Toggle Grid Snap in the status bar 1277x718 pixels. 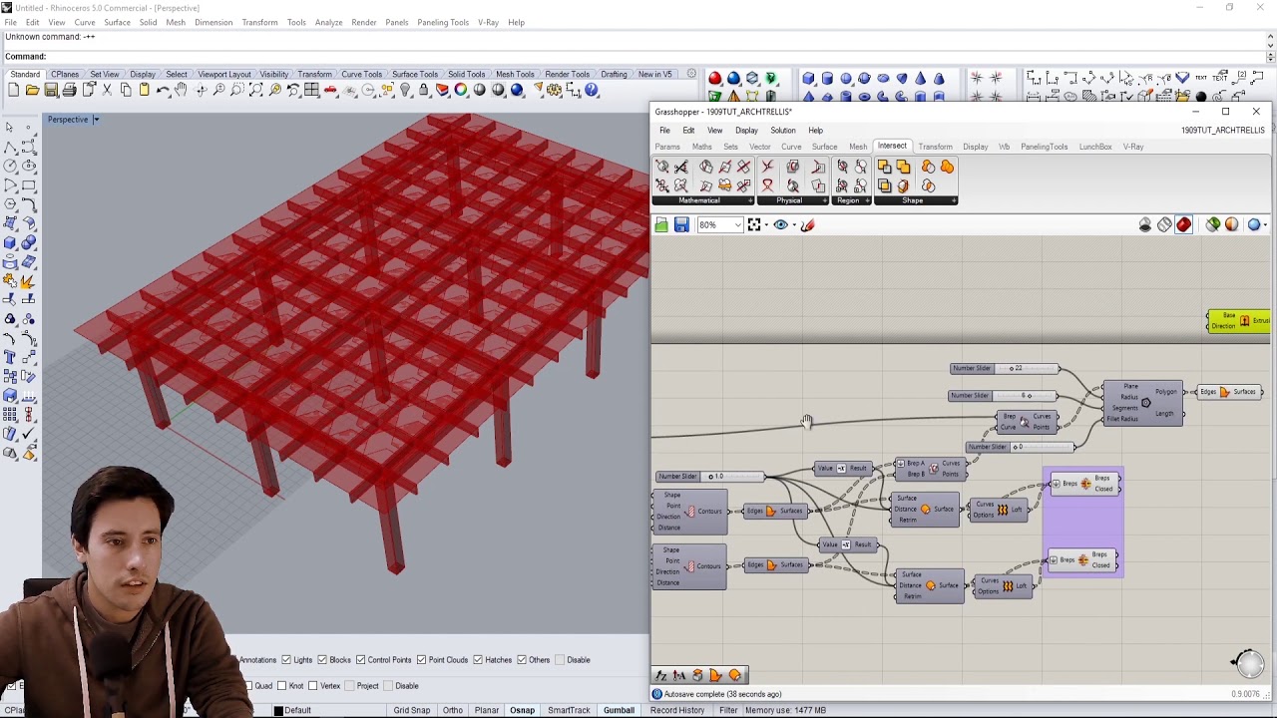click(411, 710)
